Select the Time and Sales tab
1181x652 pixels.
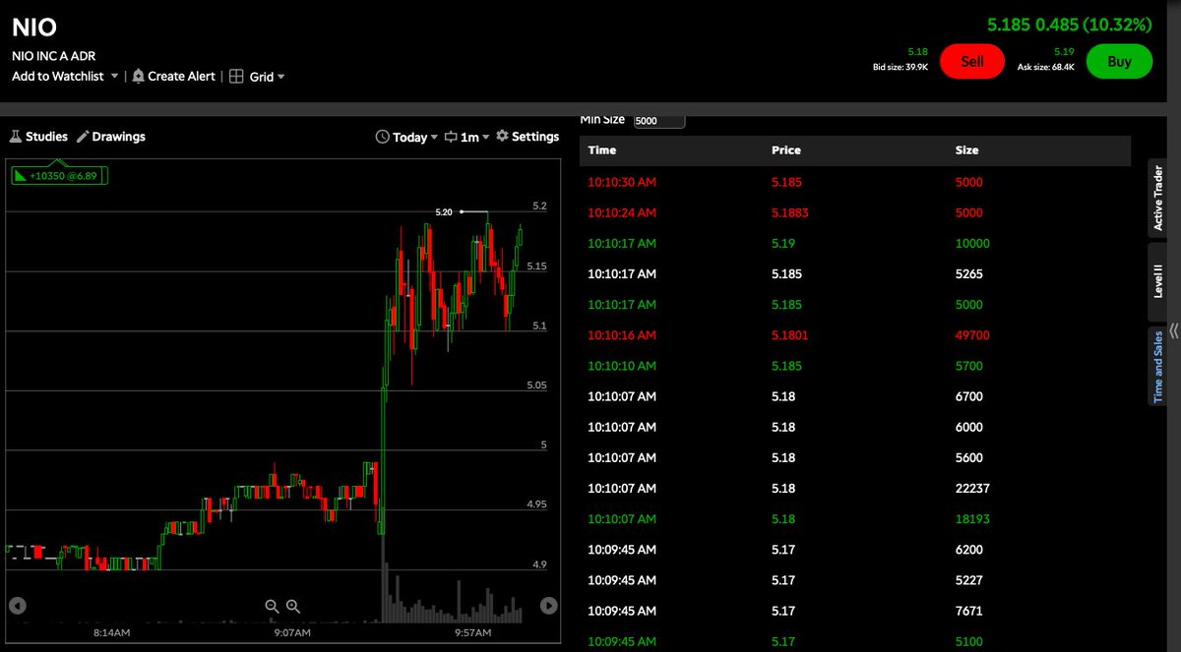1158,366
